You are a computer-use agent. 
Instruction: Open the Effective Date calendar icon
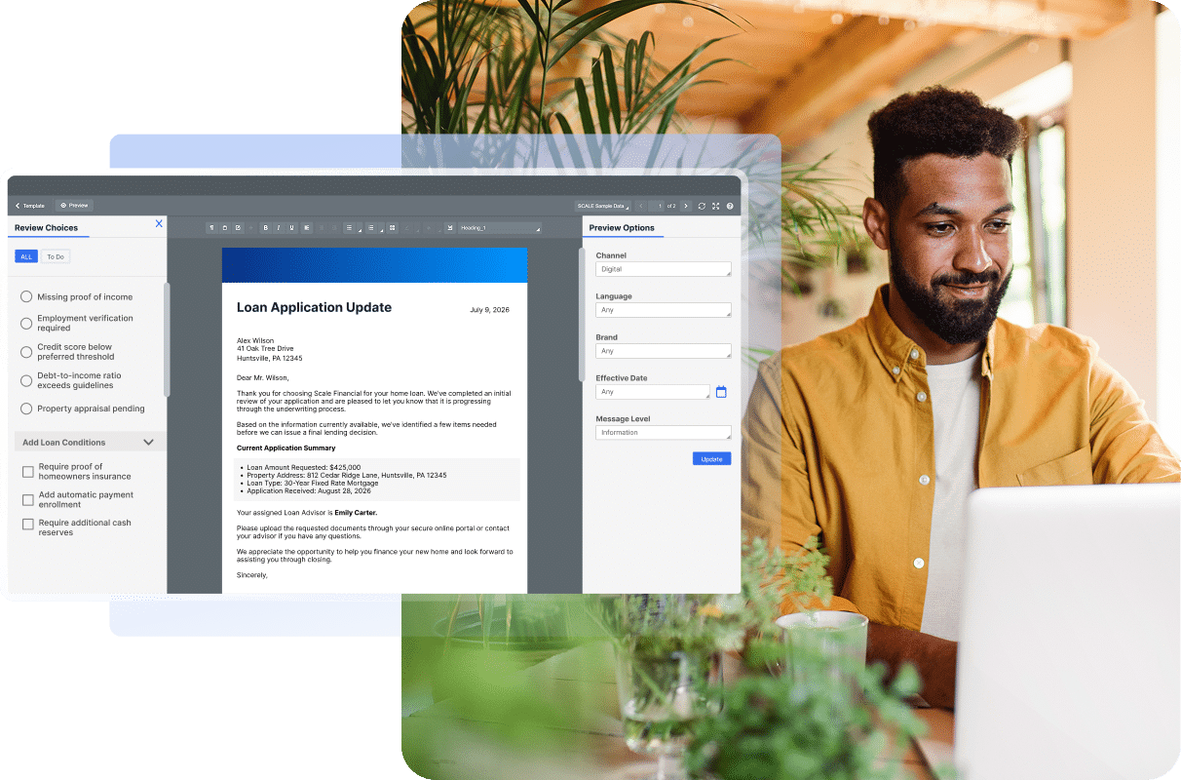tap(721, 392)
